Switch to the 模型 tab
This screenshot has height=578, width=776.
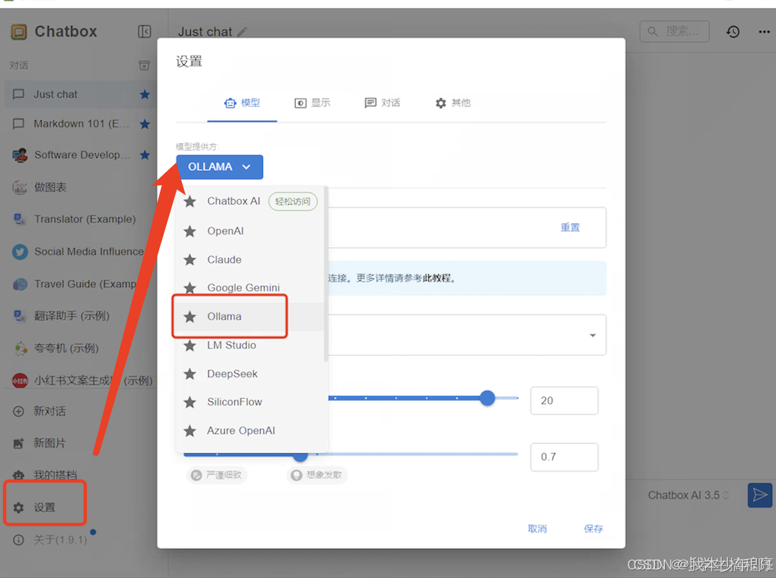tap(242, 103)
